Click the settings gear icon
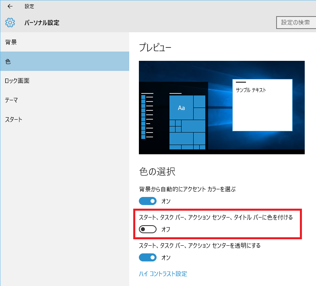The width and height of the screenshot is (316, 286). 10,23
